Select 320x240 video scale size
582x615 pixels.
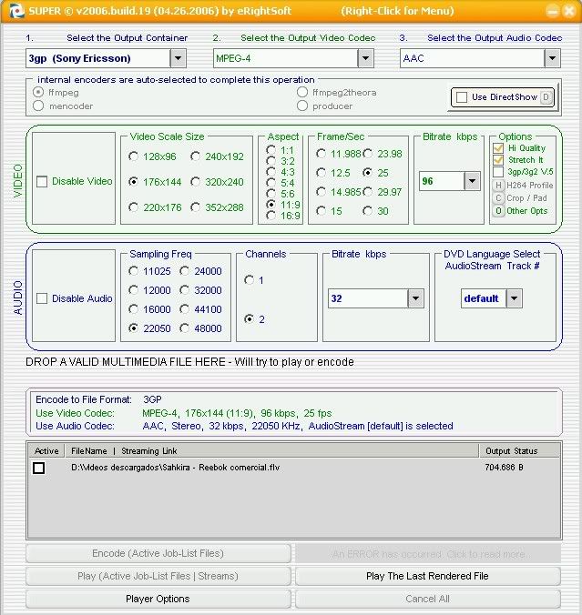[x=196, y=182]
